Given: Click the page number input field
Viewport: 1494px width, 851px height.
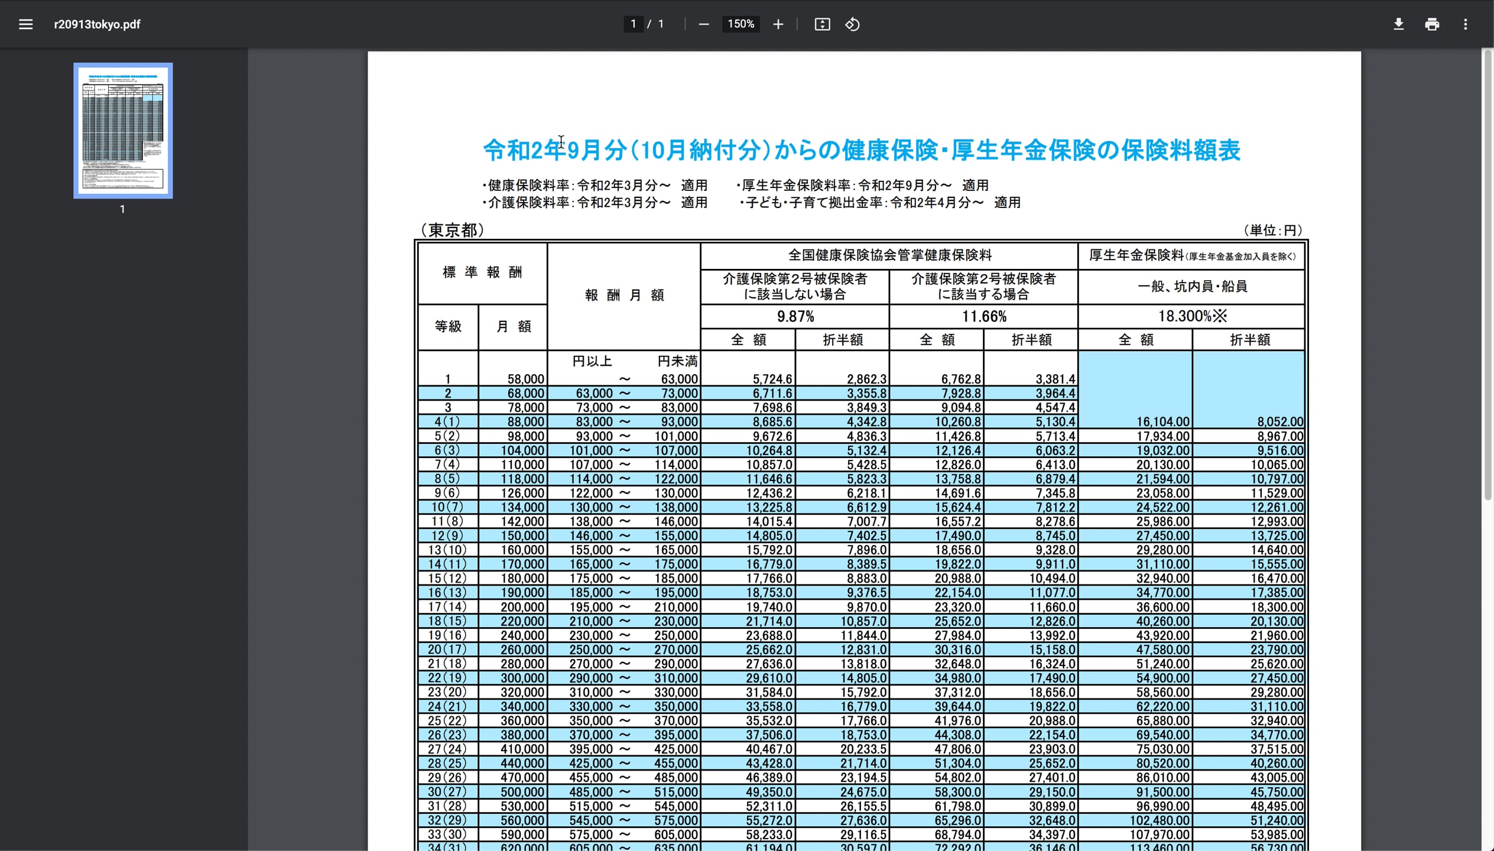Looking at the screenshot, I should pyautogui.click(x=632, y=24).
